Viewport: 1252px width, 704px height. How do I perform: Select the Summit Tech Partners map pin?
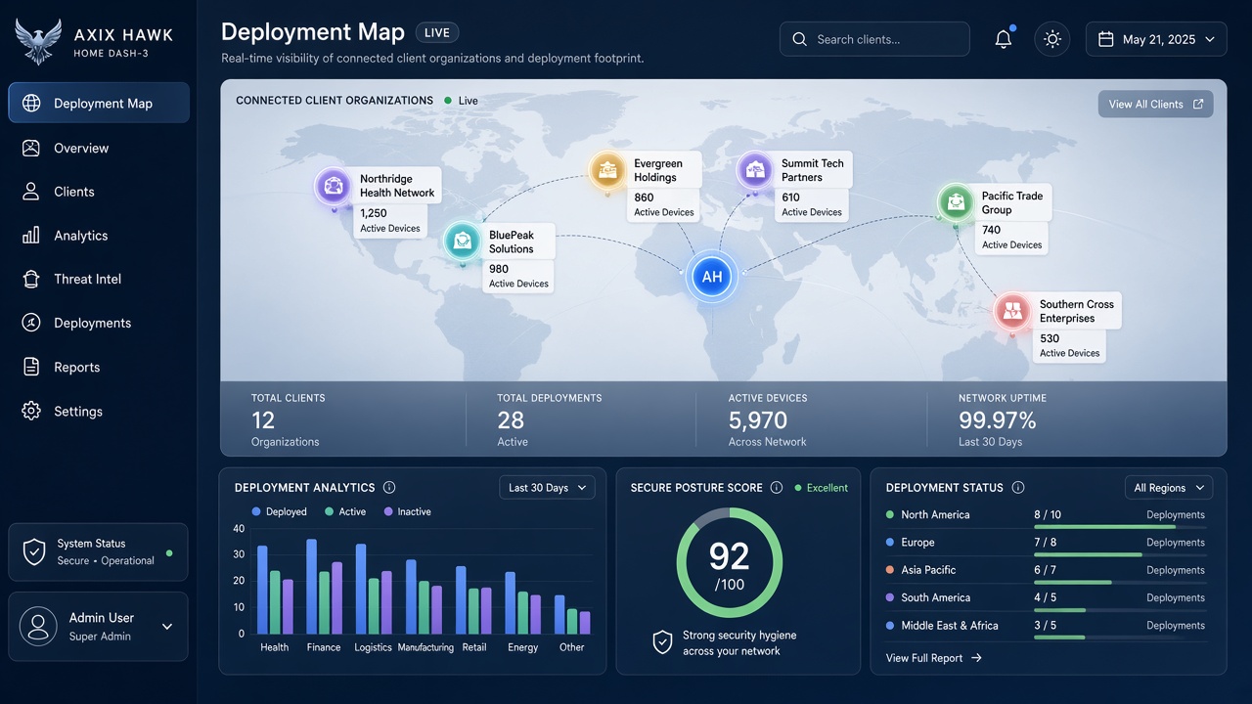755,170
